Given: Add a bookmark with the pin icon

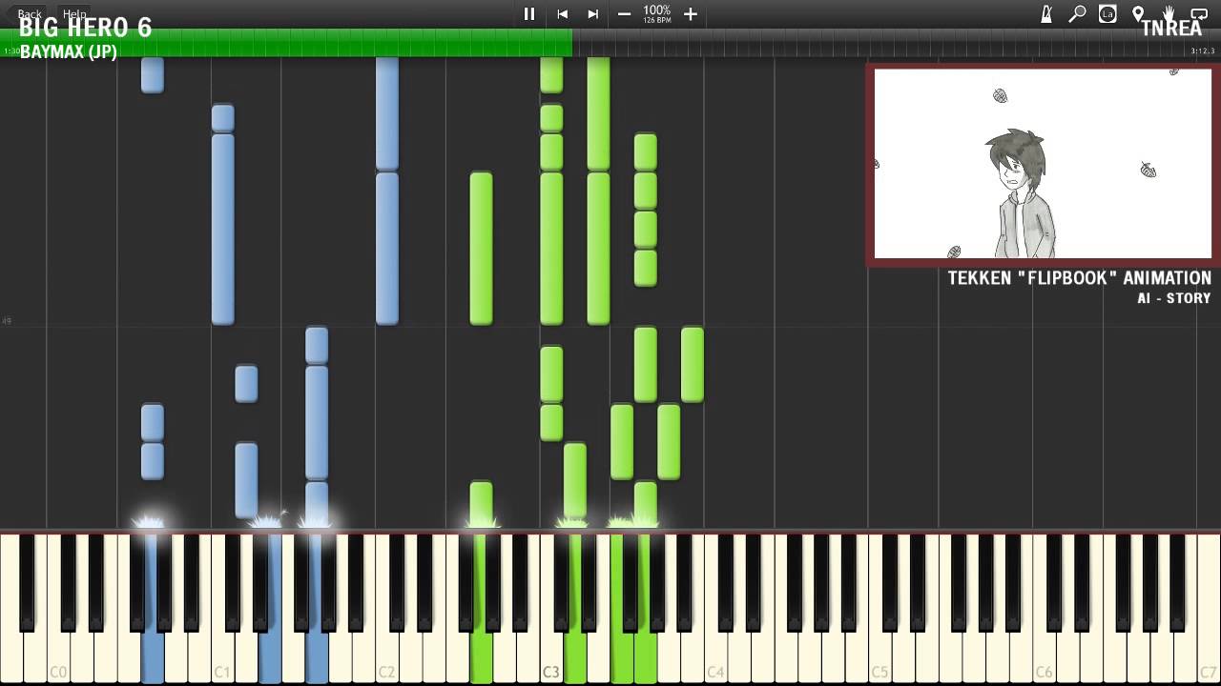Looking at the screenshot, I should (x=1138, y=13).
